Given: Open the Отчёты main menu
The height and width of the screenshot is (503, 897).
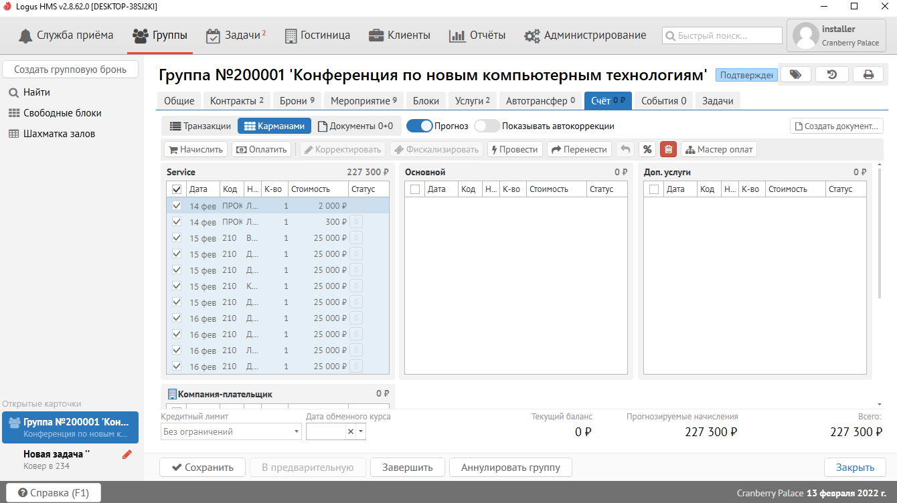Looking at the screenshot, I should tap(477, 35).
